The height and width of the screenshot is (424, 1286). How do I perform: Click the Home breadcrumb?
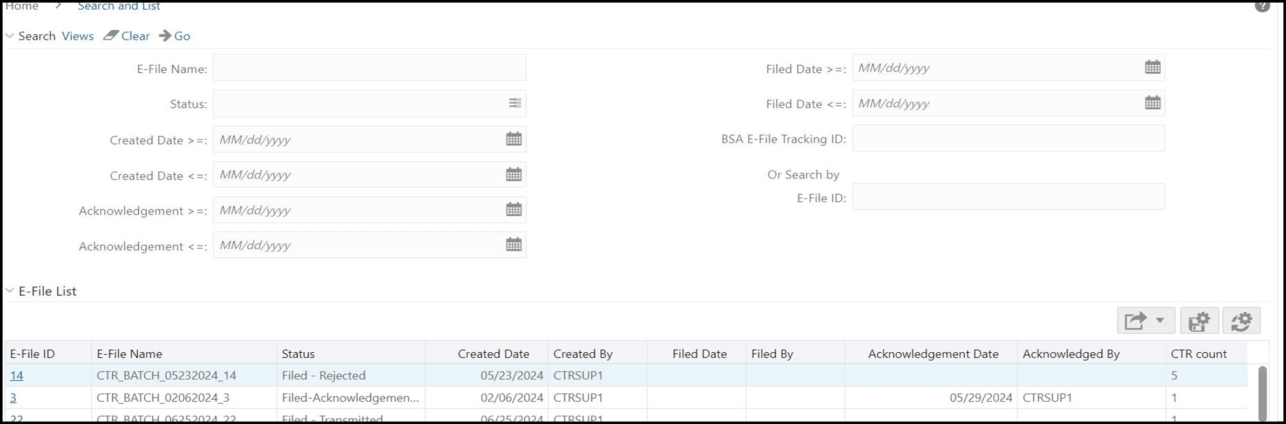tap(22, 6)
